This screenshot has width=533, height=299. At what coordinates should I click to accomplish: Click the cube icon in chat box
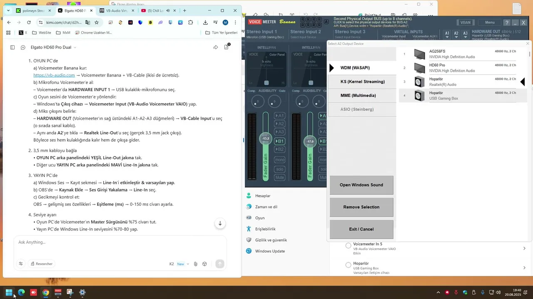(204, 264)
